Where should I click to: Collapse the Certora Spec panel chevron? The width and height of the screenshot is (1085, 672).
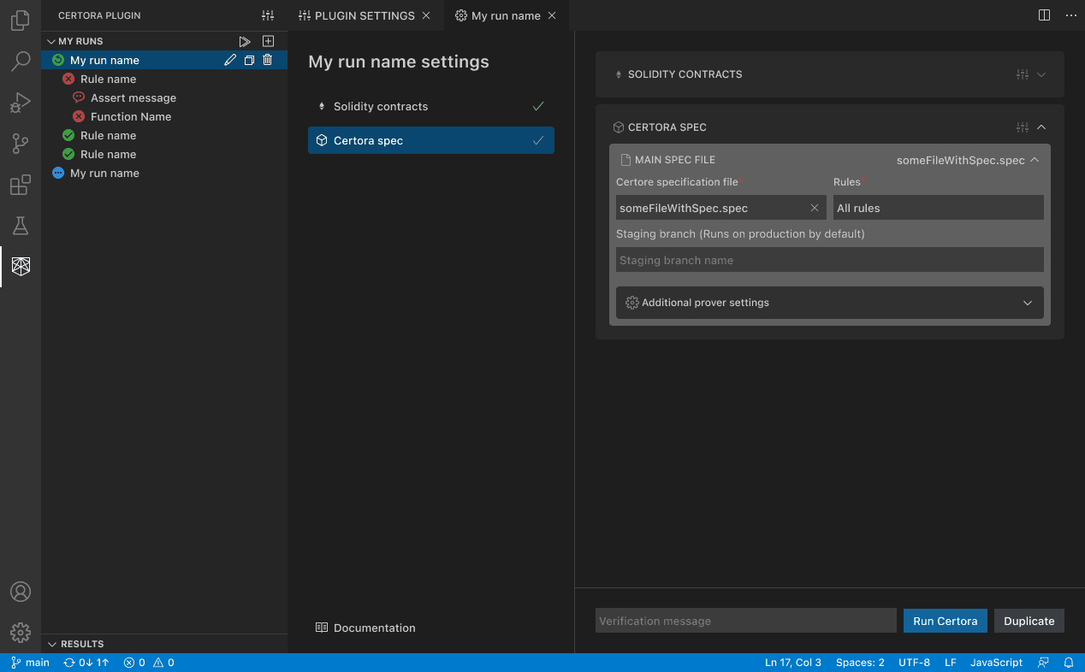[x=1041, y=127]
